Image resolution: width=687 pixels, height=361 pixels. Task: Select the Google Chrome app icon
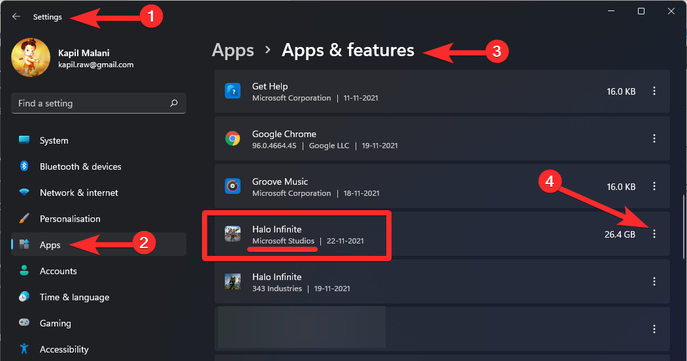(x=232, y=138)
